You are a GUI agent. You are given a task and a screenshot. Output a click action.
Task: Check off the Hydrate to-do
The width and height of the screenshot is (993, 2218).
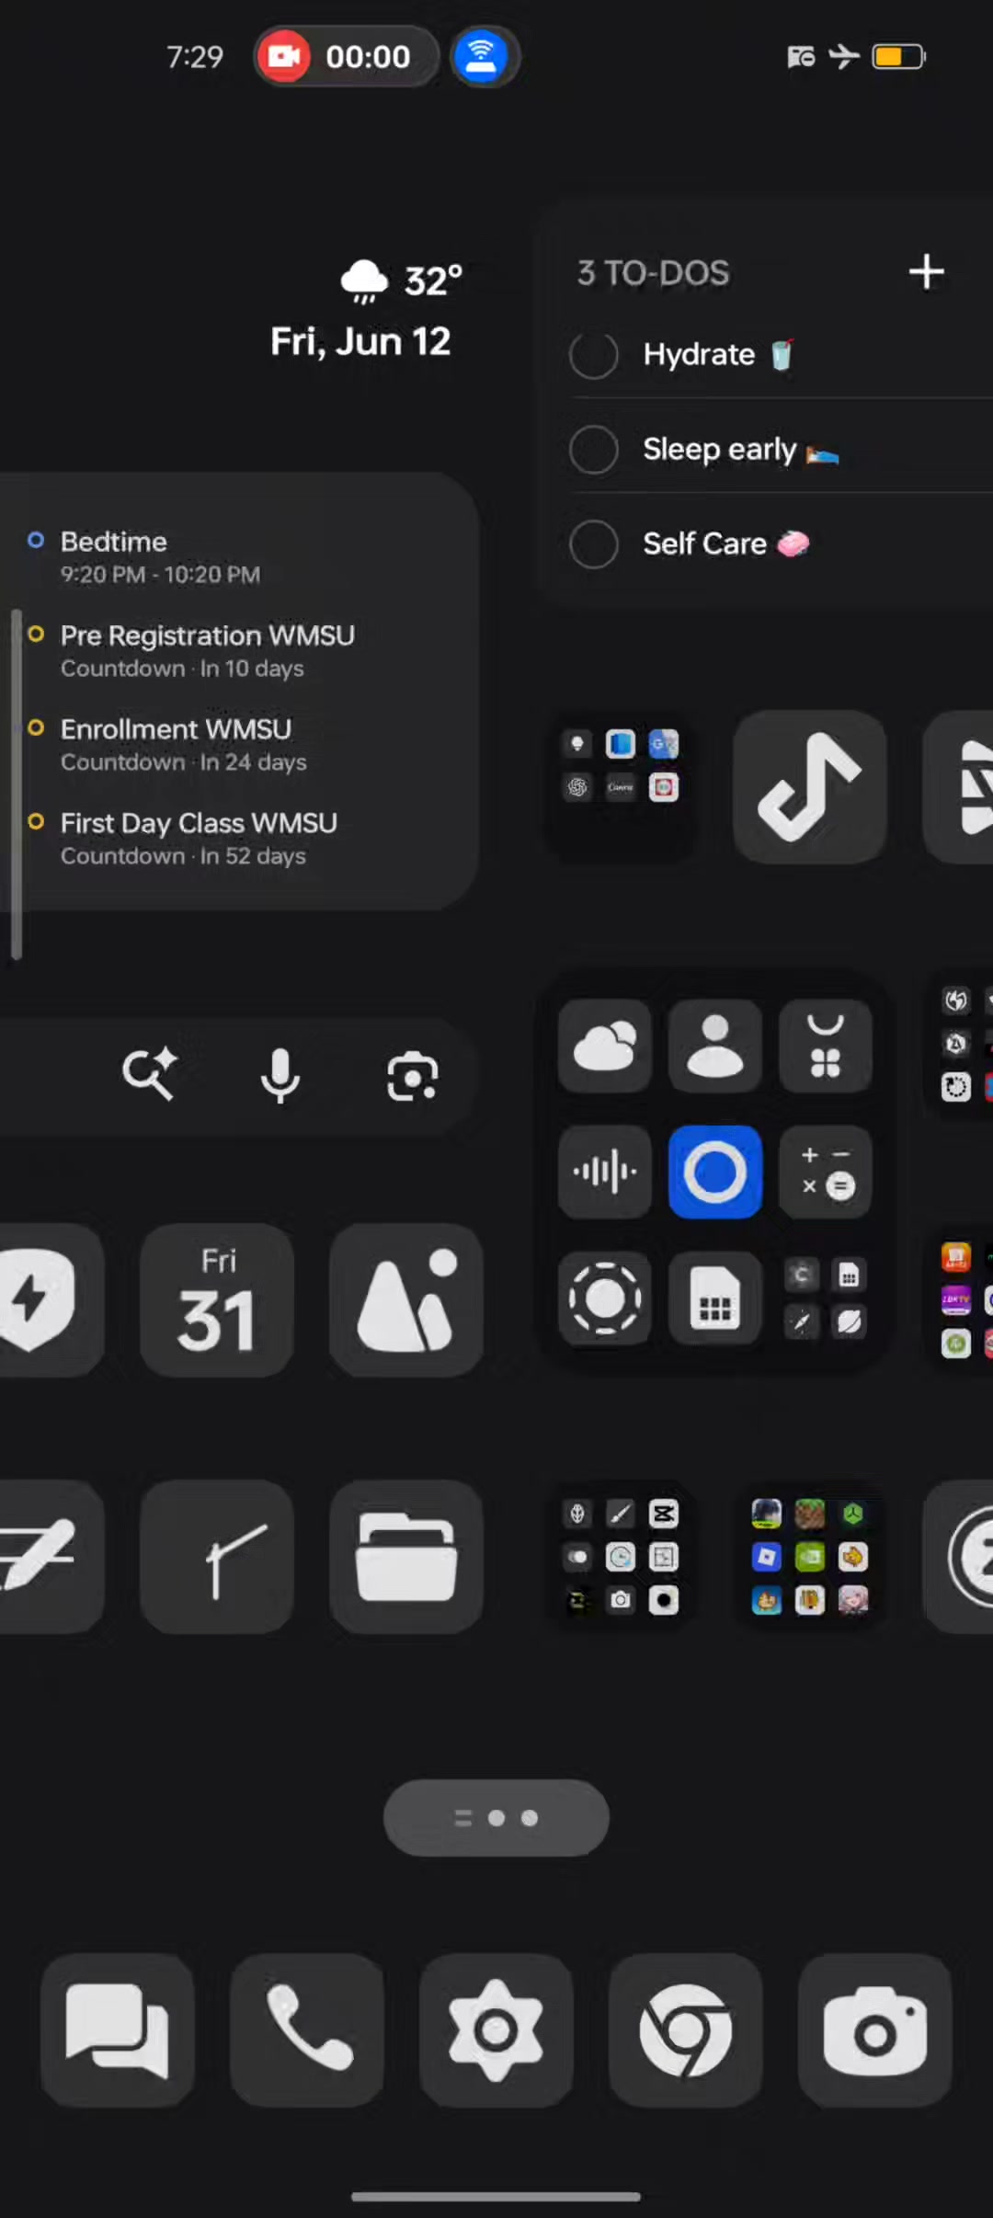[594, 355]
